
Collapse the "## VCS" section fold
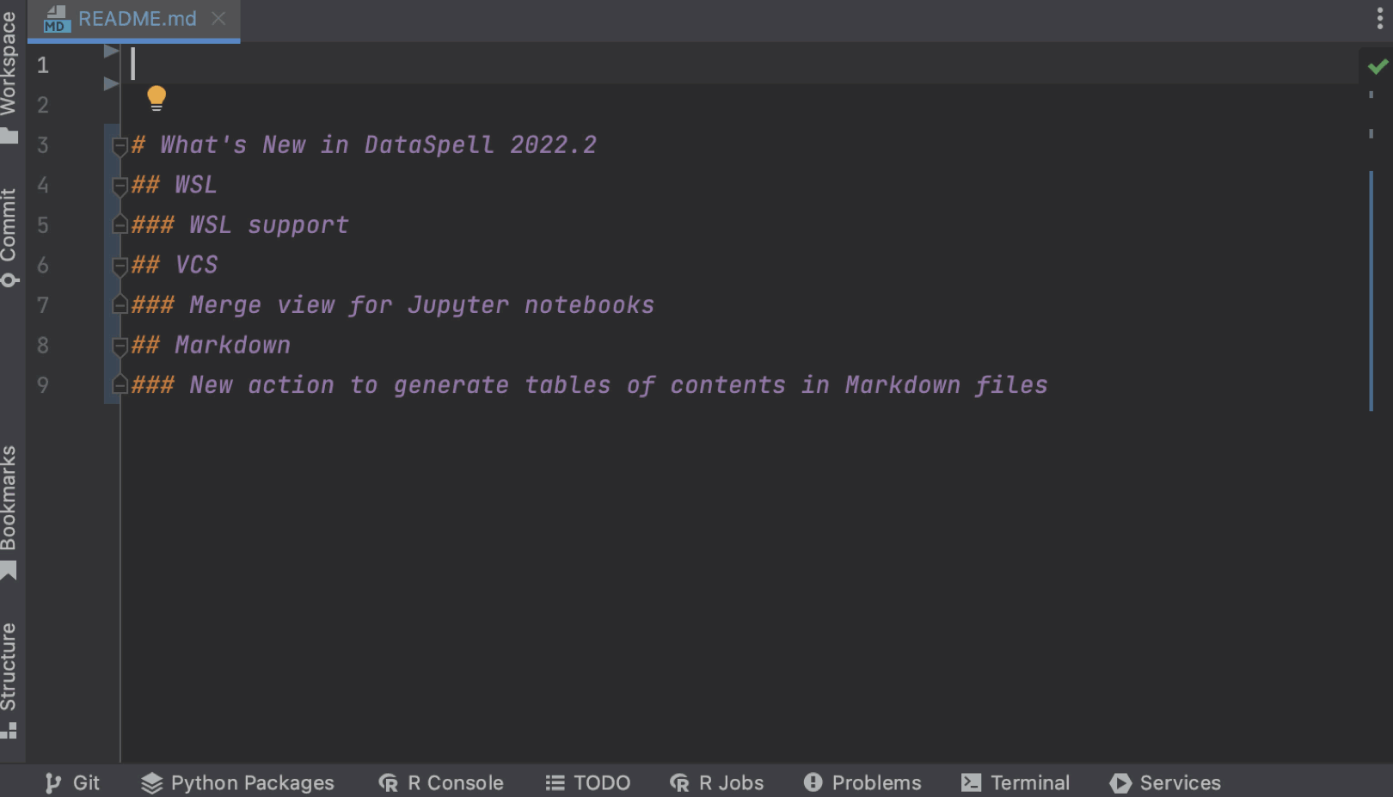120,266
